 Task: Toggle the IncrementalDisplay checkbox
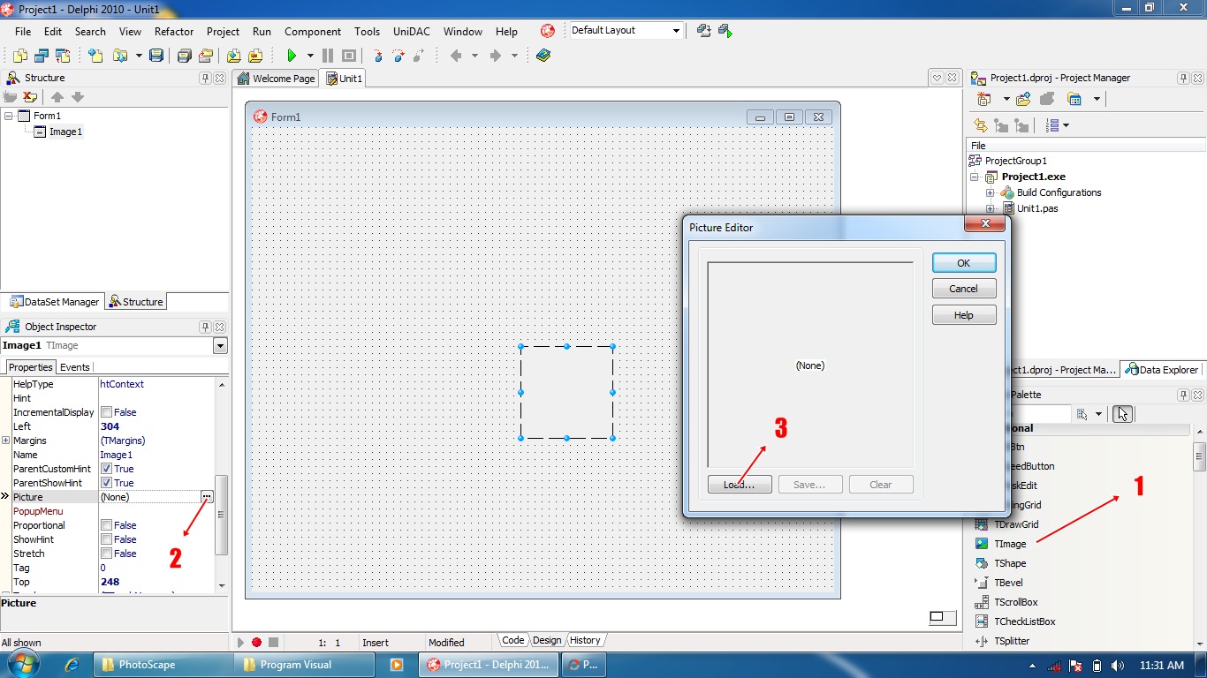click(x=106, y=412)
